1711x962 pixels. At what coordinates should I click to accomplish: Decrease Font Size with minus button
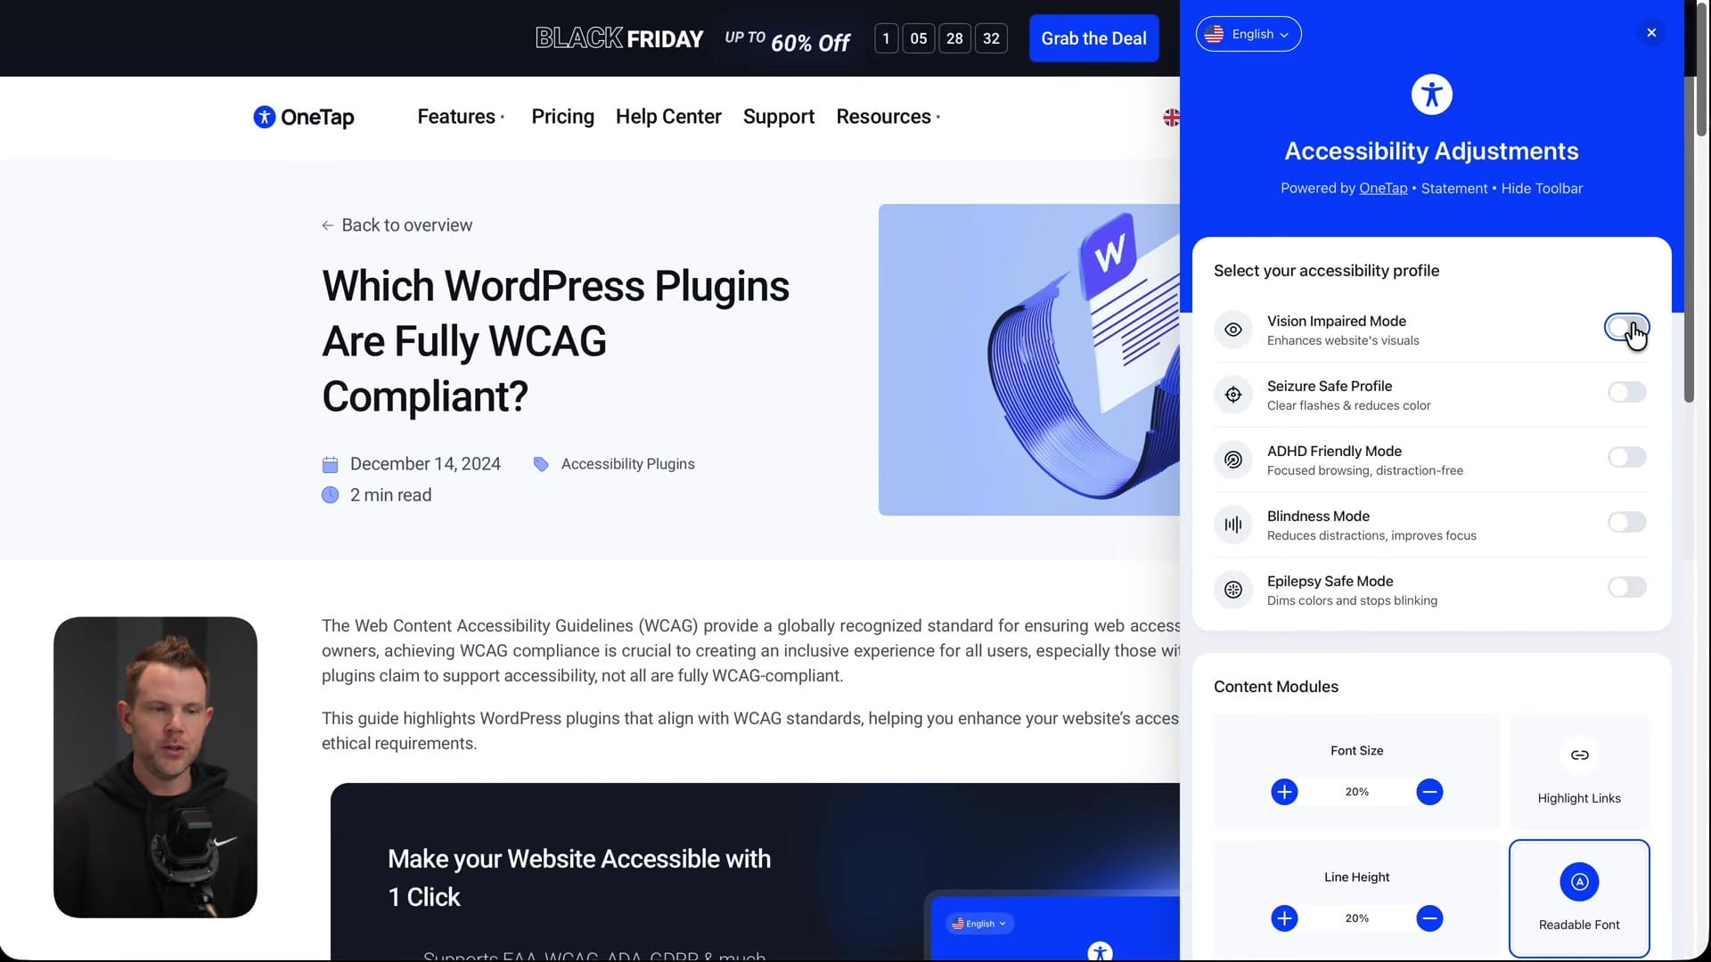(x=1429, y=792)
